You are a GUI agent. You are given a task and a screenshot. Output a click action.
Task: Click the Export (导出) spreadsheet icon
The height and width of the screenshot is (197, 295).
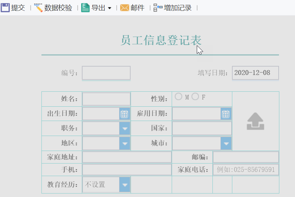coord(85,8)
